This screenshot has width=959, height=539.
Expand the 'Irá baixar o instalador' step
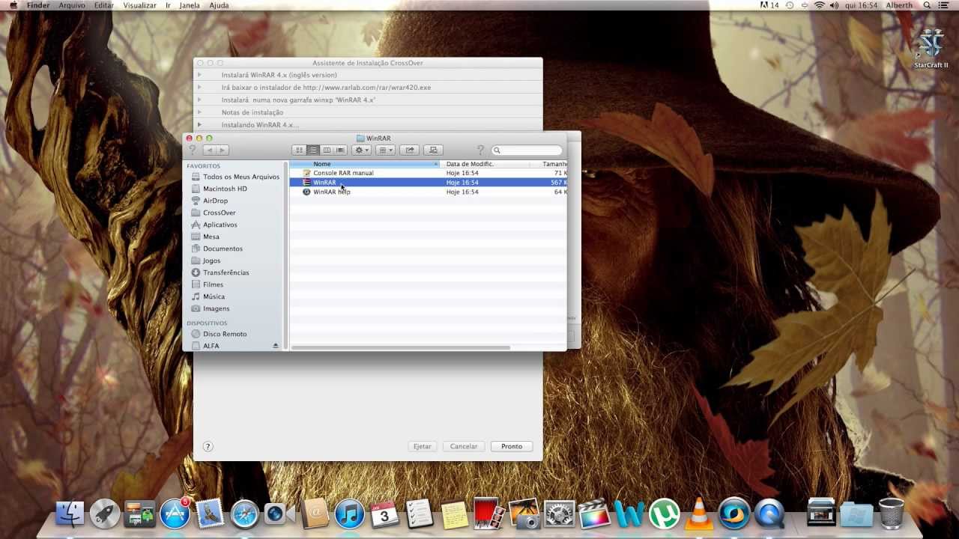pos(199,88)
